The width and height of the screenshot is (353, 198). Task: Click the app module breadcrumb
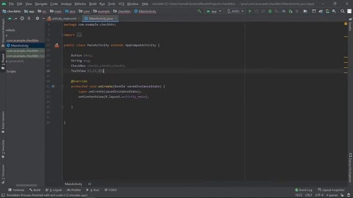29,11
